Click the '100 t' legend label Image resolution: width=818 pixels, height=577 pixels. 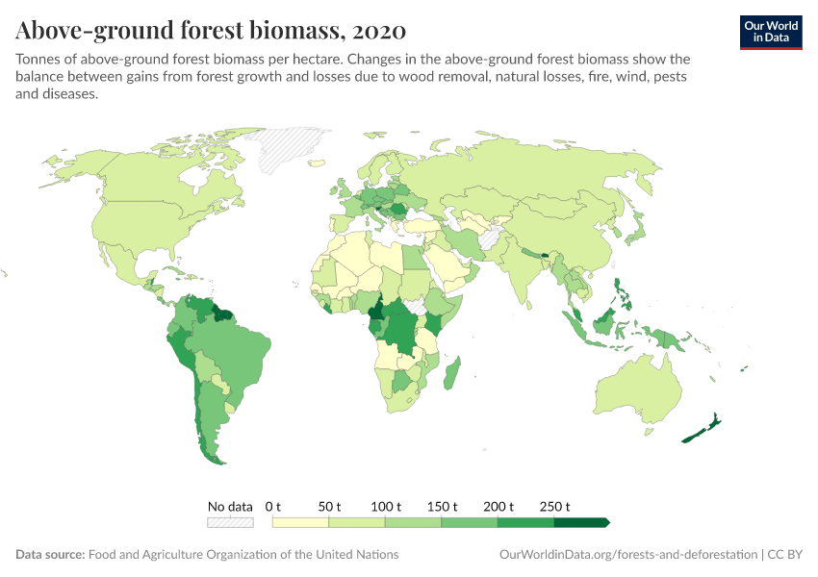coord(386,506)
